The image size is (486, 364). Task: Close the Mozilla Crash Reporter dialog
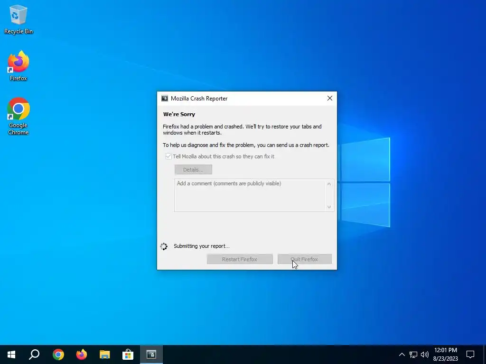click(x=329, y=98)
